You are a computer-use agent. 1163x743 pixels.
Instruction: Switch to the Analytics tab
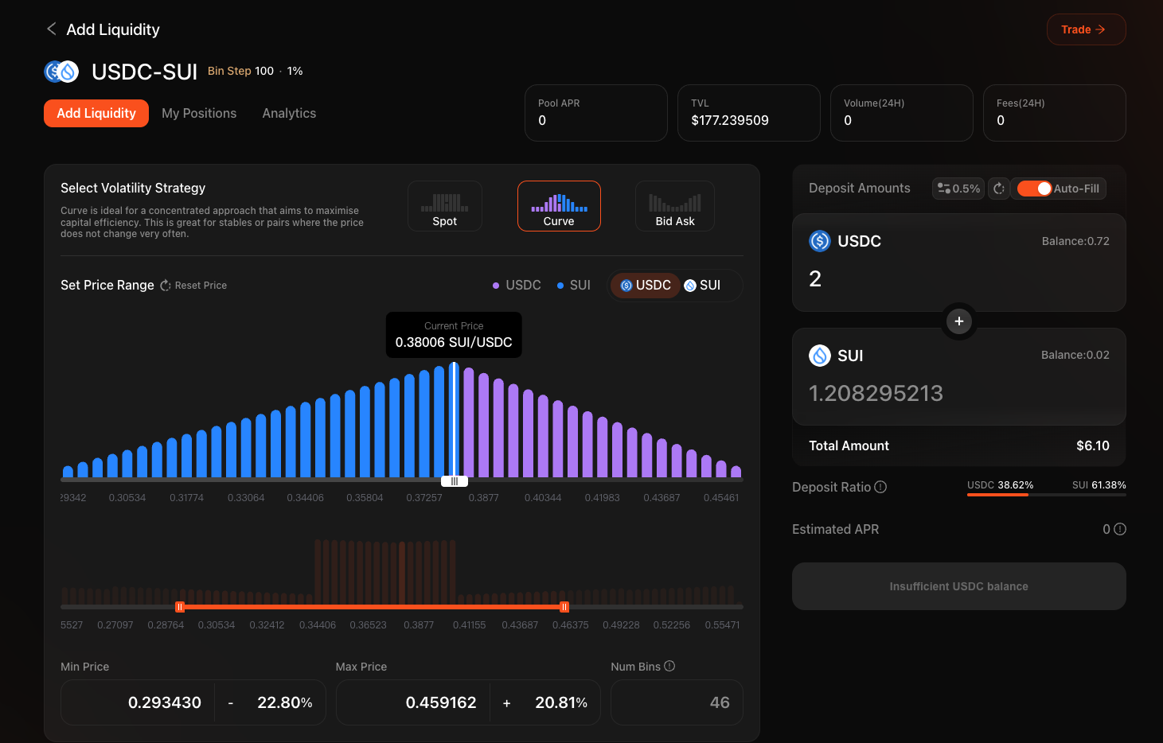289,114
